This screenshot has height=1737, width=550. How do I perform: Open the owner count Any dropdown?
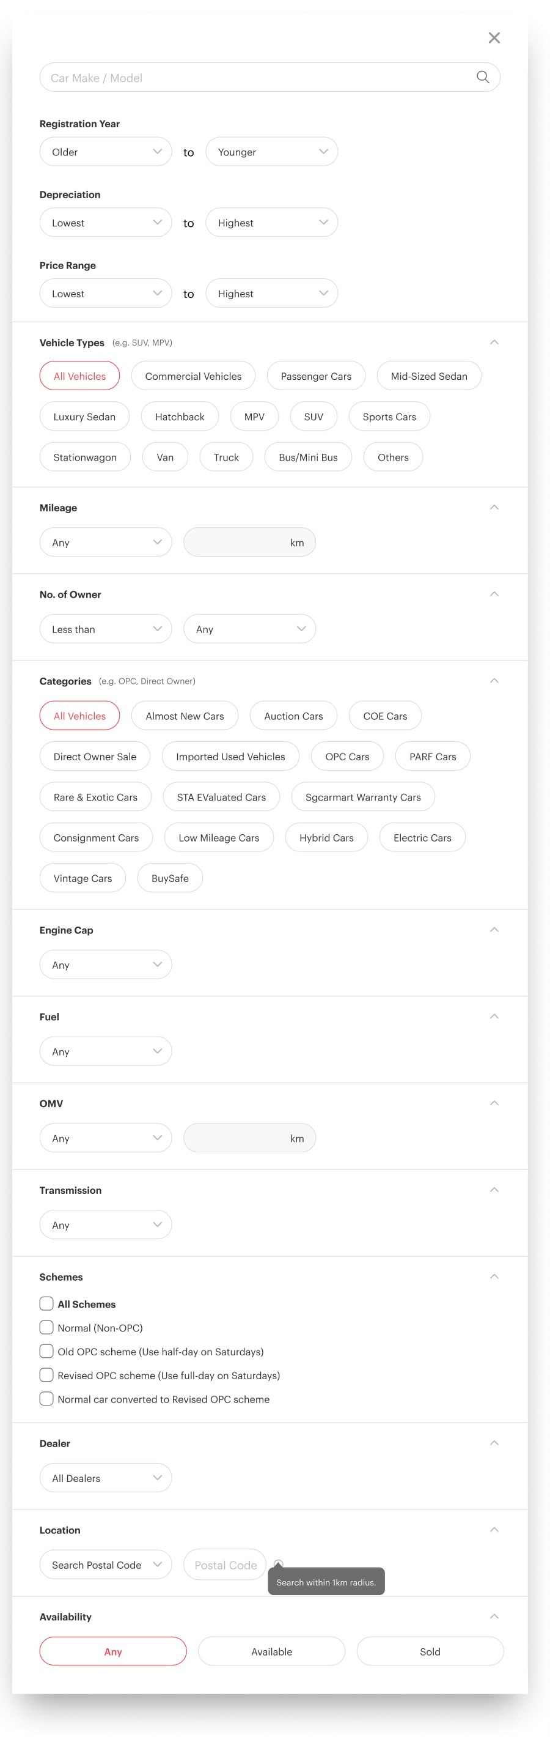[x=249, y=629]
